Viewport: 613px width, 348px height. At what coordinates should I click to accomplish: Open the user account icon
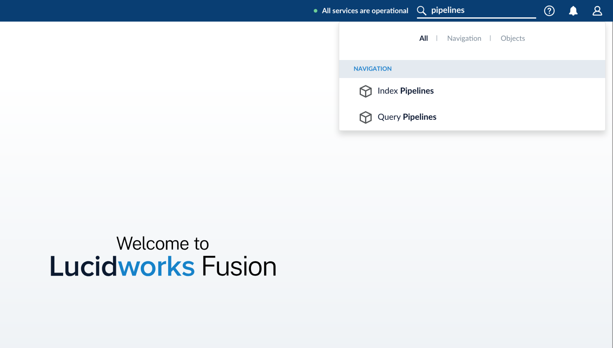pos(597,11)
